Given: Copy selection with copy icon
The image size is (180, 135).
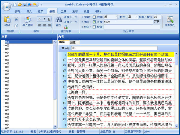Looking at the screenshot, I should [16, 25].
